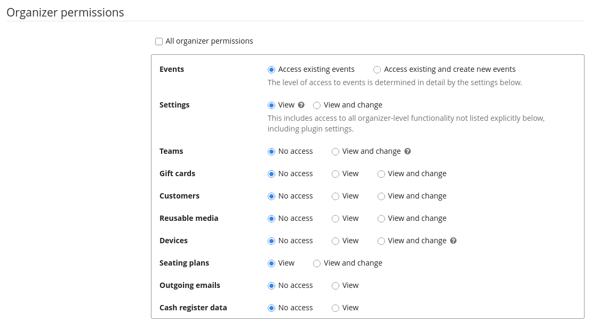Click help icon beside Devices View and change
This screenshot has width=592, height=322.
pyautogui.click(x=453, y=241)
